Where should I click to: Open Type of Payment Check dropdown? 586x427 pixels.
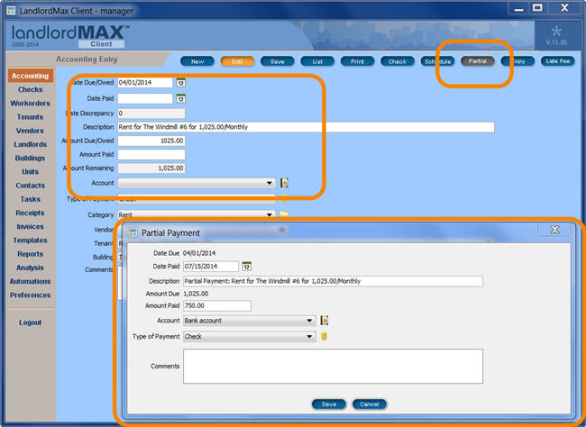309,337
